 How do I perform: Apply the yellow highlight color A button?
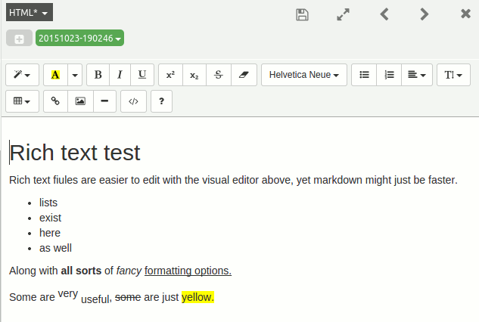pyautogui.click(x=55, y=75)
